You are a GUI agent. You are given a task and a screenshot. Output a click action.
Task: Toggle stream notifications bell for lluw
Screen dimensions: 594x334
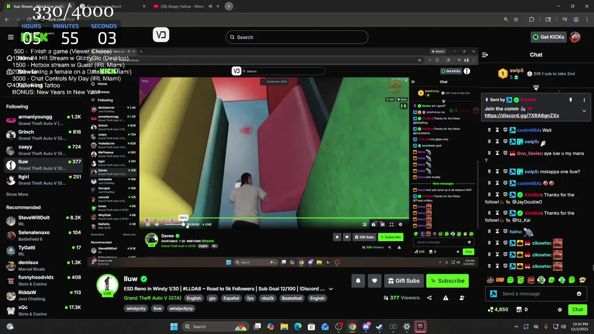(x=358, y=281)
